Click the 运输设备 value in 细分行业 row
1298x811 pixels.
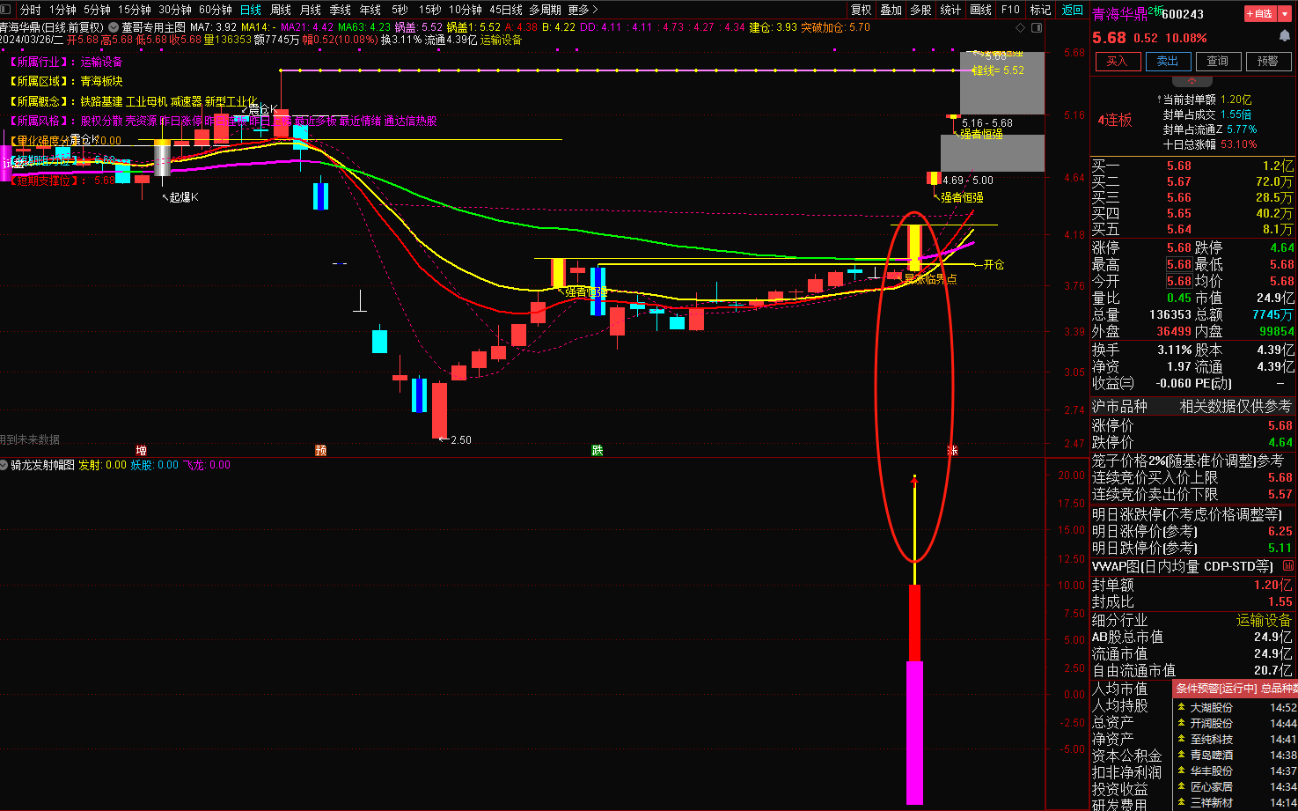pos(1264,620)
